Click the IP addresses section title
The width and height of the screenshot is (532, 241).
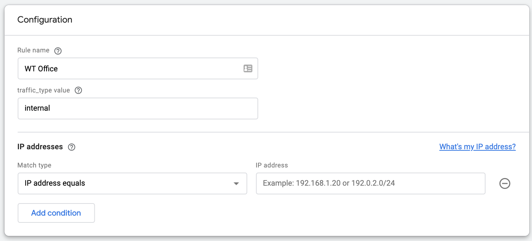coord(40,147)
